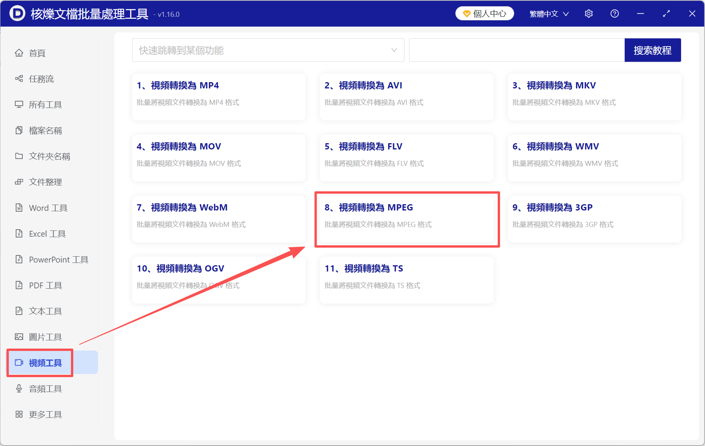
Task: Click the microphone icon beside 音頻工具
Action: coord(19,388)
